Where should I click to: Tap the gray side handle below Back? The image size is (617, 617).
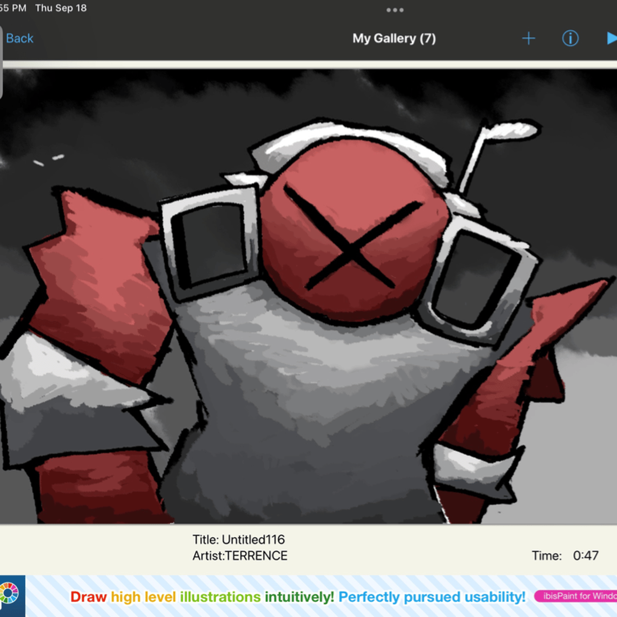click(x=2, y=62)
